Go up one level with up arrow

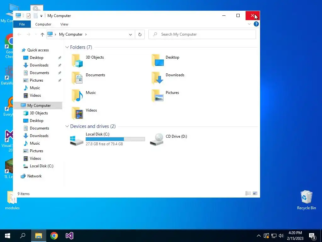point(42,34)
